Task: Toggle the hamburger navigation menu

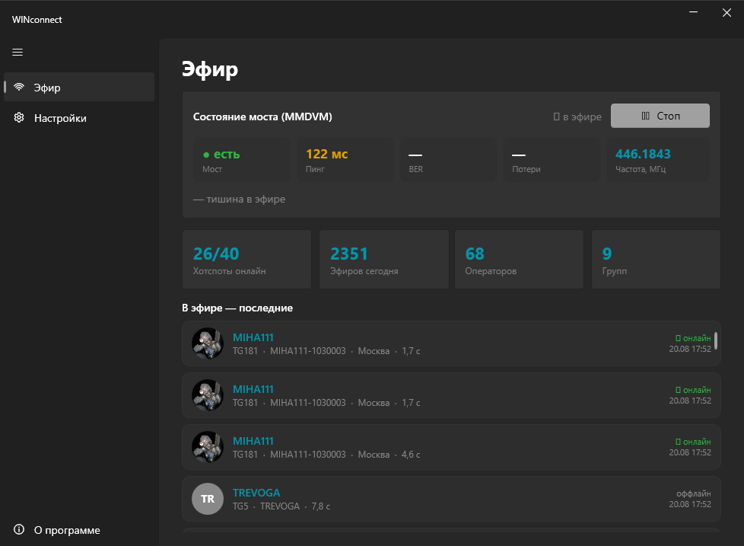Action: click(17, 53)
